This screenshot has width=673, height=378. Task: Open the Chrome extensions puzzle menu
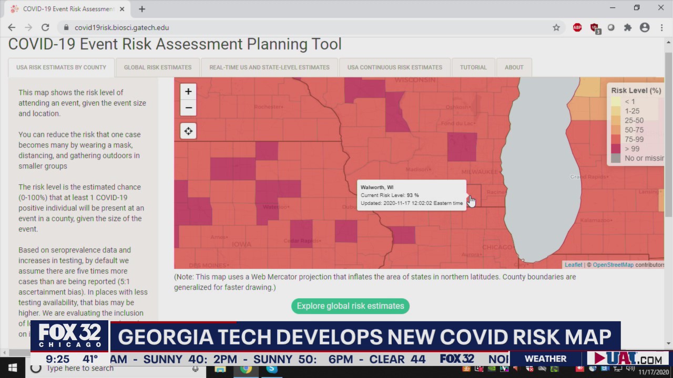coord(628,27)
